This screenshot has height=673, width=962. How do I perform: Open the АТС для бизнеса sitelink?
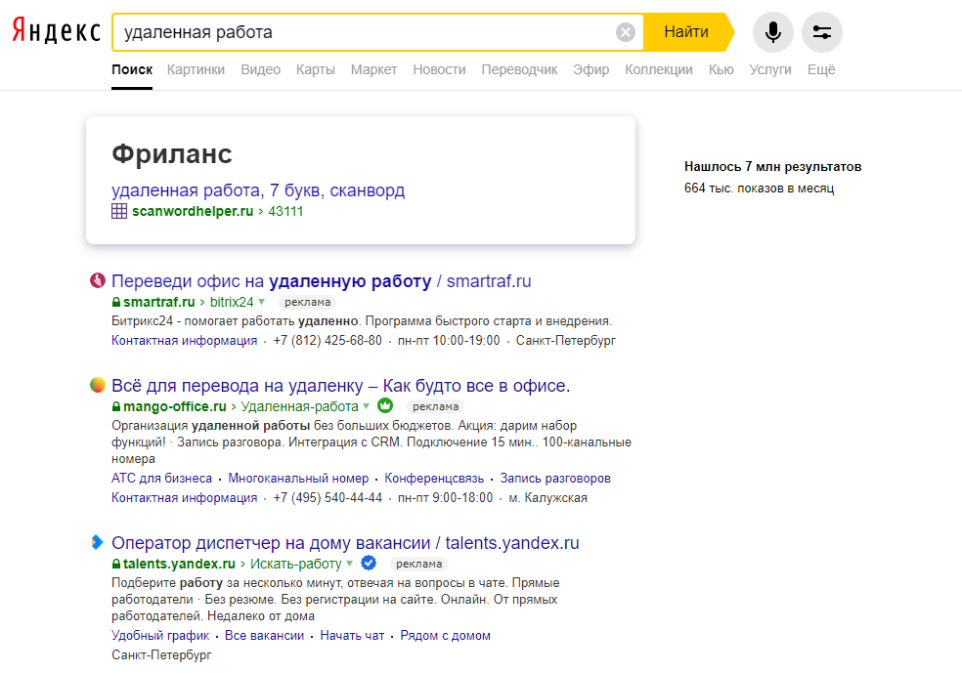click(x=161, y=479)
